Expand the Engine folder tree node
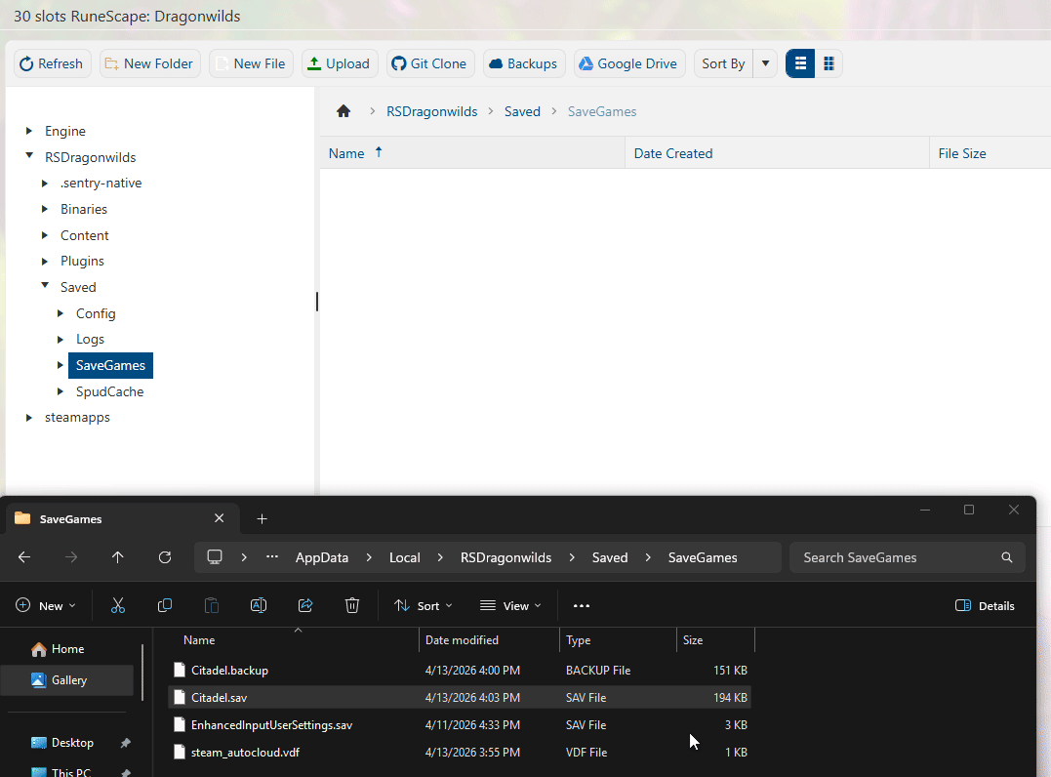This screenshot has height=777, width=1051. (x=29, y=131)
